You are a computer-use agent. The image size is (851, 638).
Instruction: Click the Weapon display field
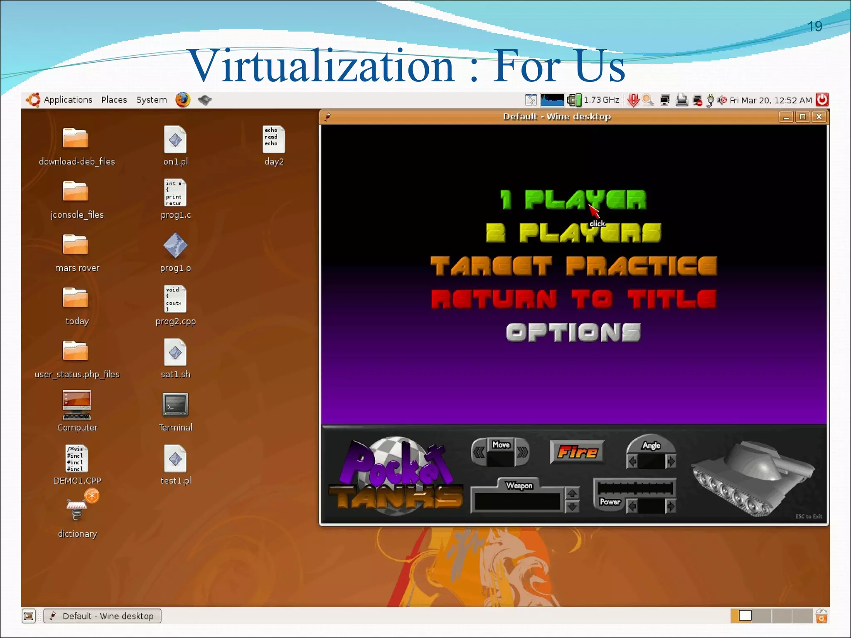pos(518,501)
